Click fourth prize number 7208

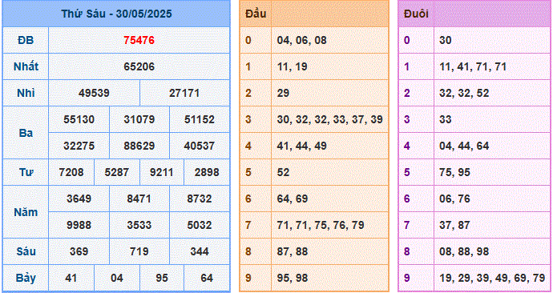click(x=71, y=172)
